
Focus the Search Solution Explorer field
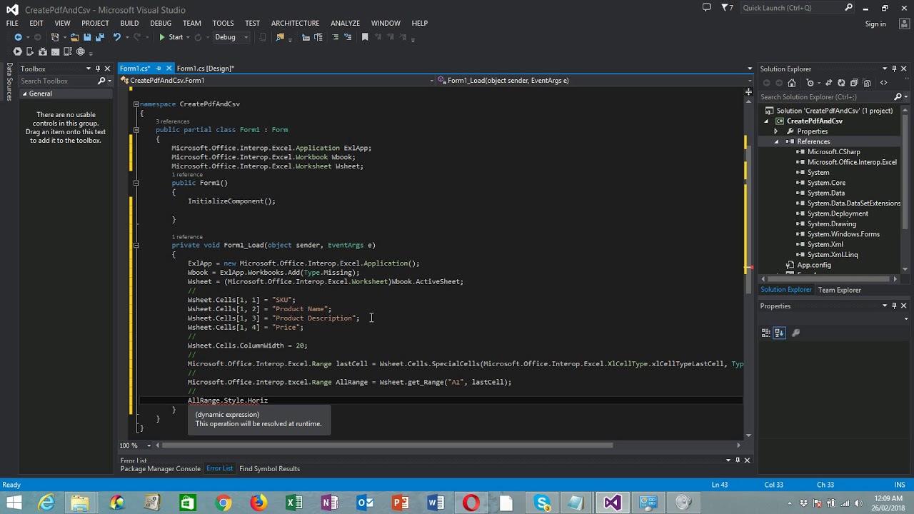pos(826,96)
